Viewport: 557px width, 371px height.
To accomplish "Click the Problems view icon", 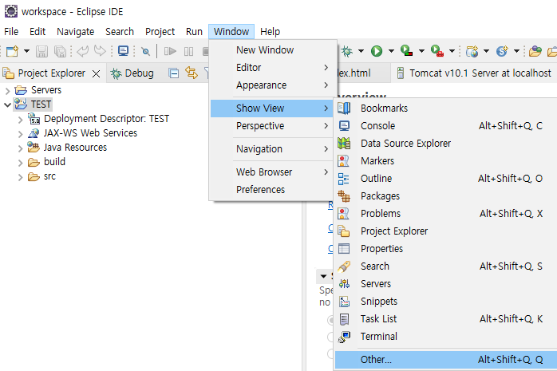I will [x=343, y=213].
